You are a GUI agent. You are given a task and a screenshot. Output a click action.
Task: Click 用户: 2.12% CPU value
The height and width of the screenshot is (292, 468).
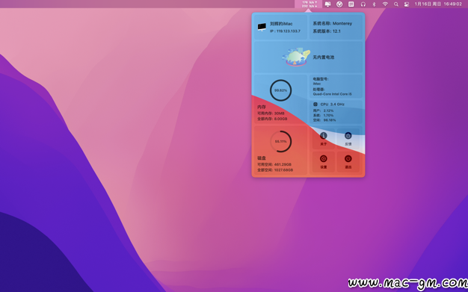click(x=323, y=111)
